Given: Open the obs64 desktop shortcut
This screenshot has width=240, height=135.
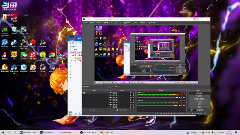Looking at the screenshot, I should tap(43, 68).
